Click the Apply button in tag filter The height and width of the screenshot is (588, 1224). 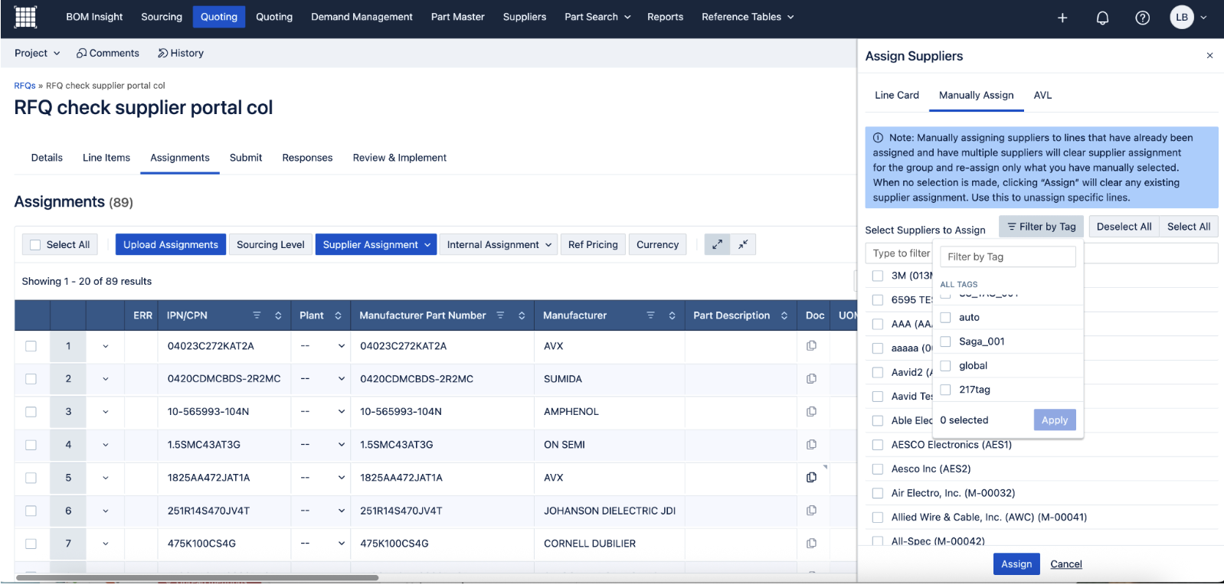pyautogui.click(x=1055, y=420)
